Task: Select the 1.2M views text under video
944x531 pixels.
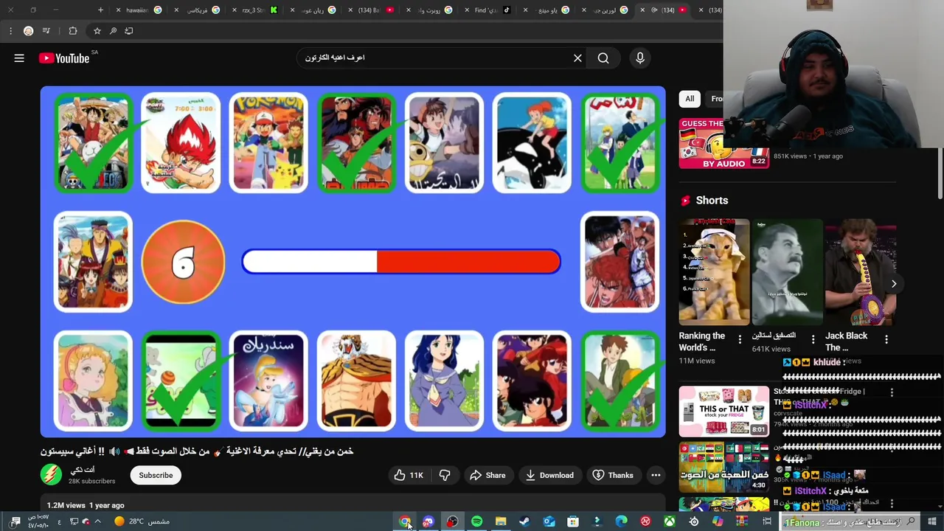Action: tap(66, 505)
